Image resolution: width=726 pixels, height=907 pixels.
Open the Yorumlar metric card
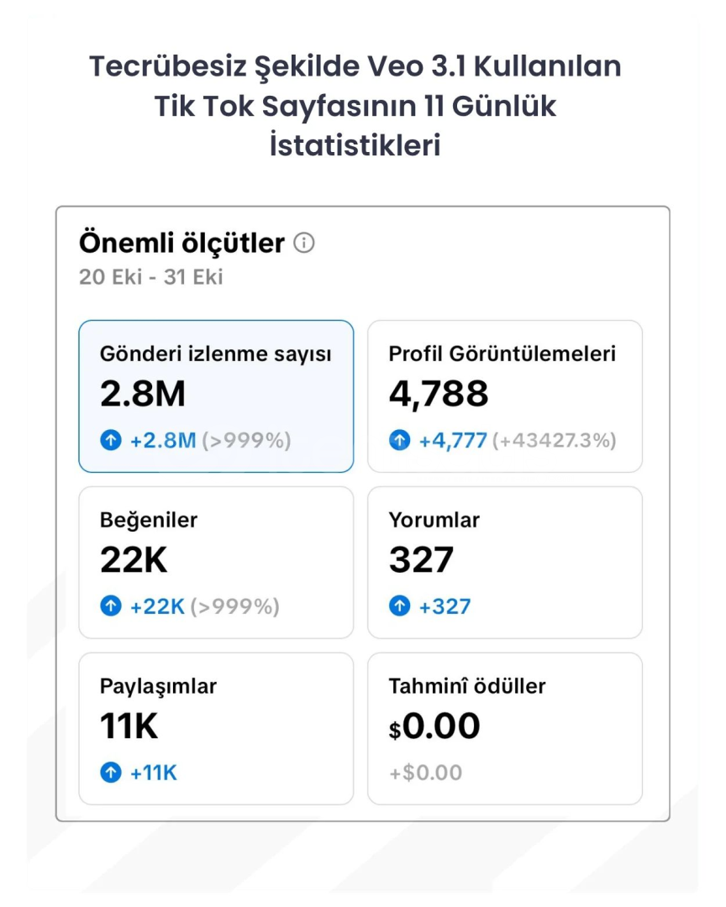tap(505, 562)
